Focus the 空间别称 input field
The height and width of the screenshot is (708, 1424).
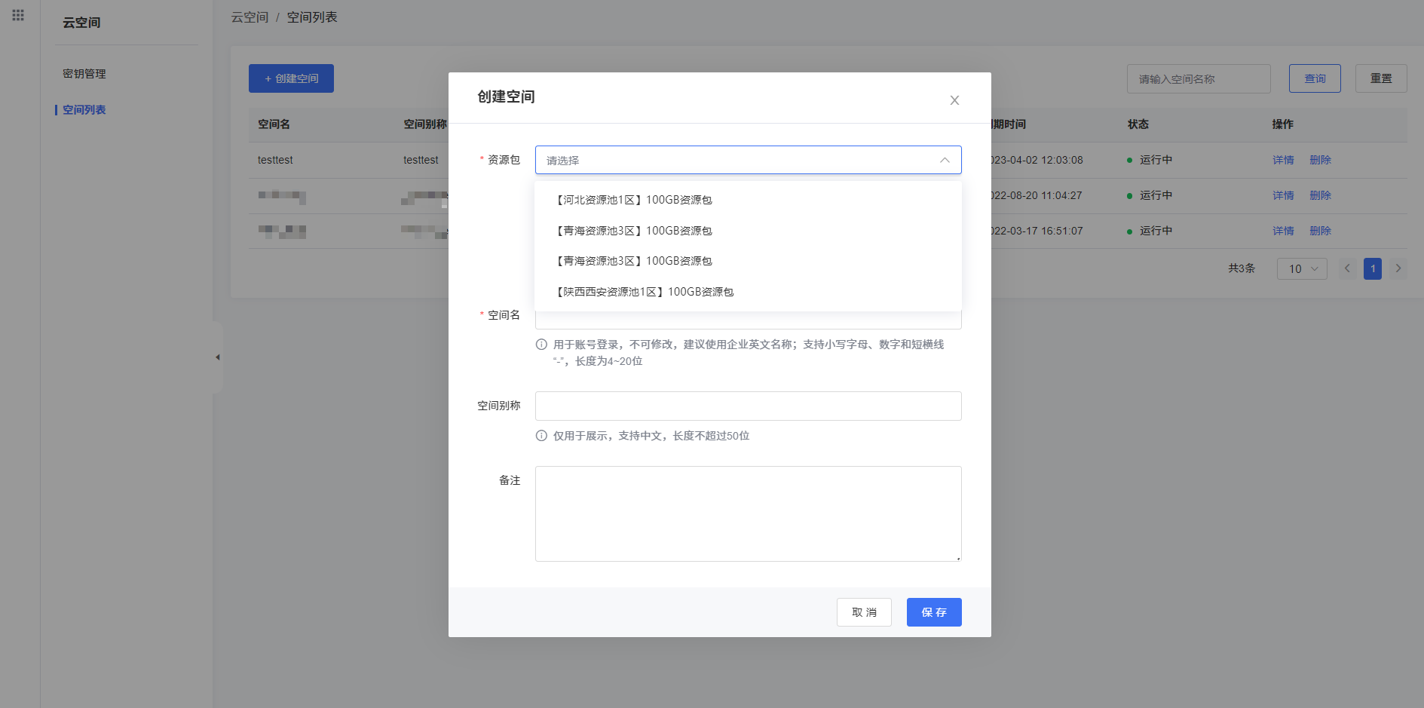click(748, 406)
